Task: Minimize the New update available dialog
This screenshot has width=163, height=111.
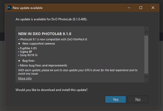Action: pyautogui.click(x=129, y=8)
